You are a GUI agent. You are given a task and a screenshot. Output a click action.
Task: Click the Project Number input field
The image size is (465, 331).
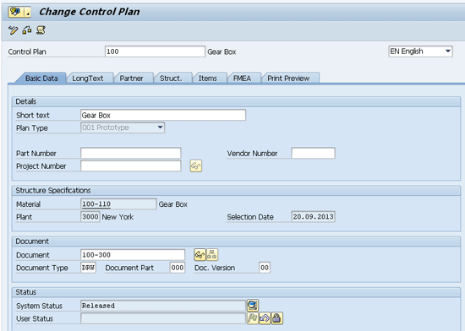tap(131, 165)
